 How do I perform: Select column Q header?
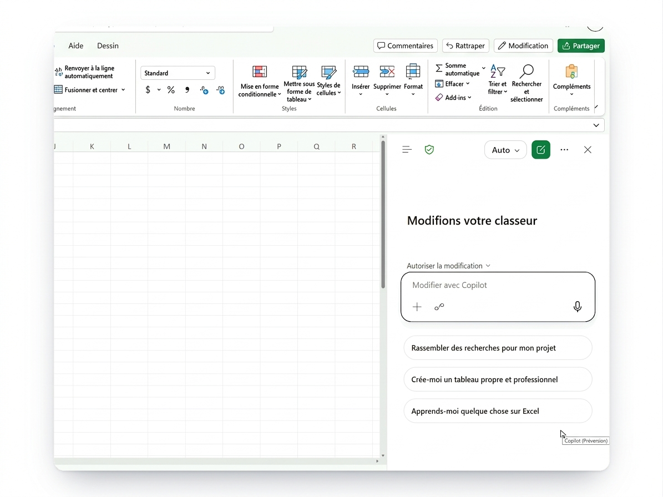pos(316,146)
